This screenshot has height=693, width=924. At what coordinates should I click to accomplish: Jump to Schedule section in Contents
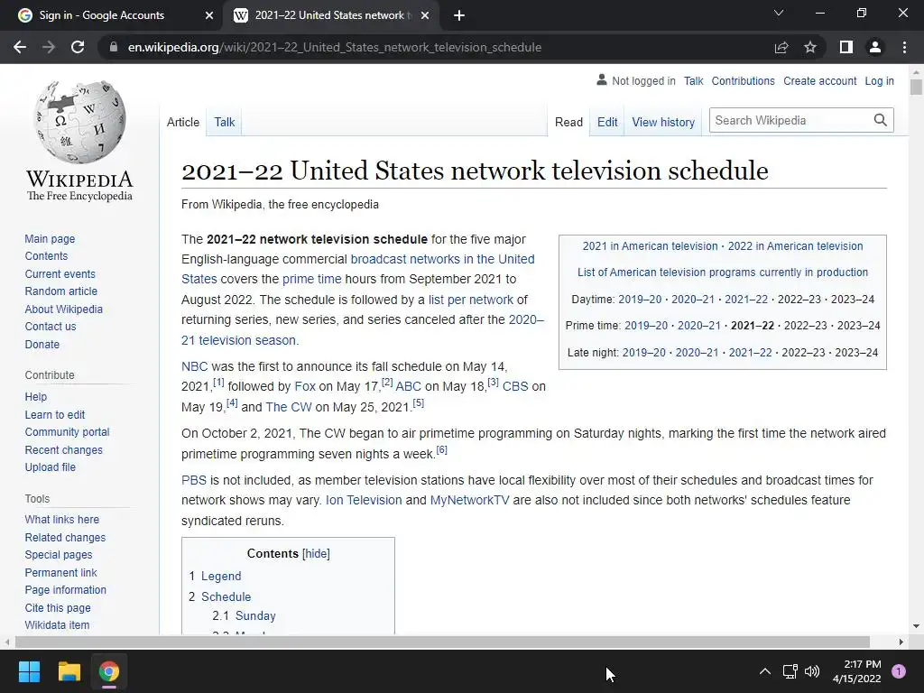pyautogui.click(x=226, y=596)
